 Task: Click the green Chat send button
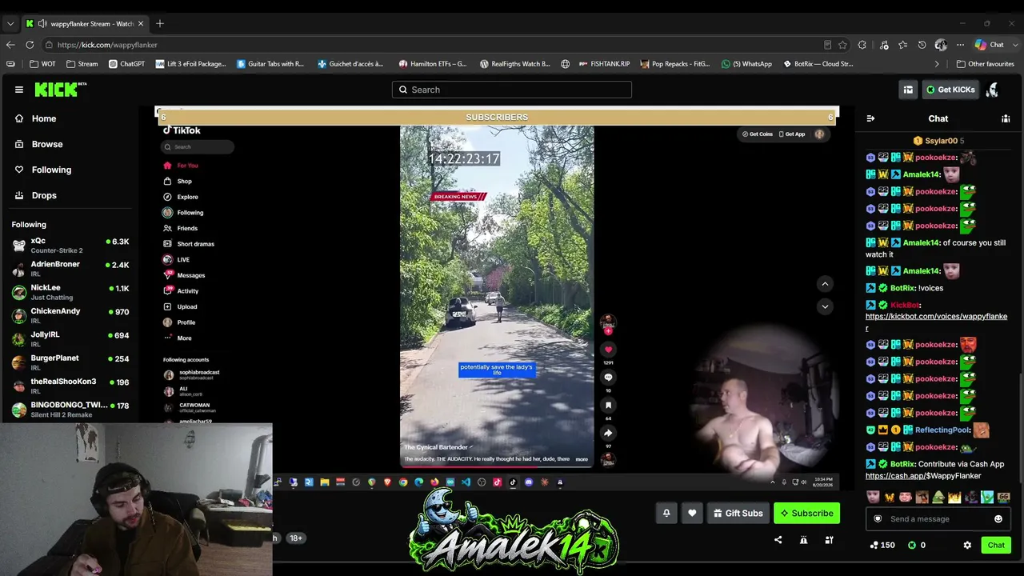coord(996,545)
